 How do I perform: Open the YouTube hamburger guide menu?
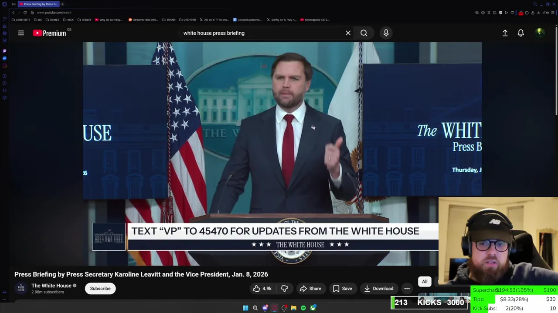point(21,33)
